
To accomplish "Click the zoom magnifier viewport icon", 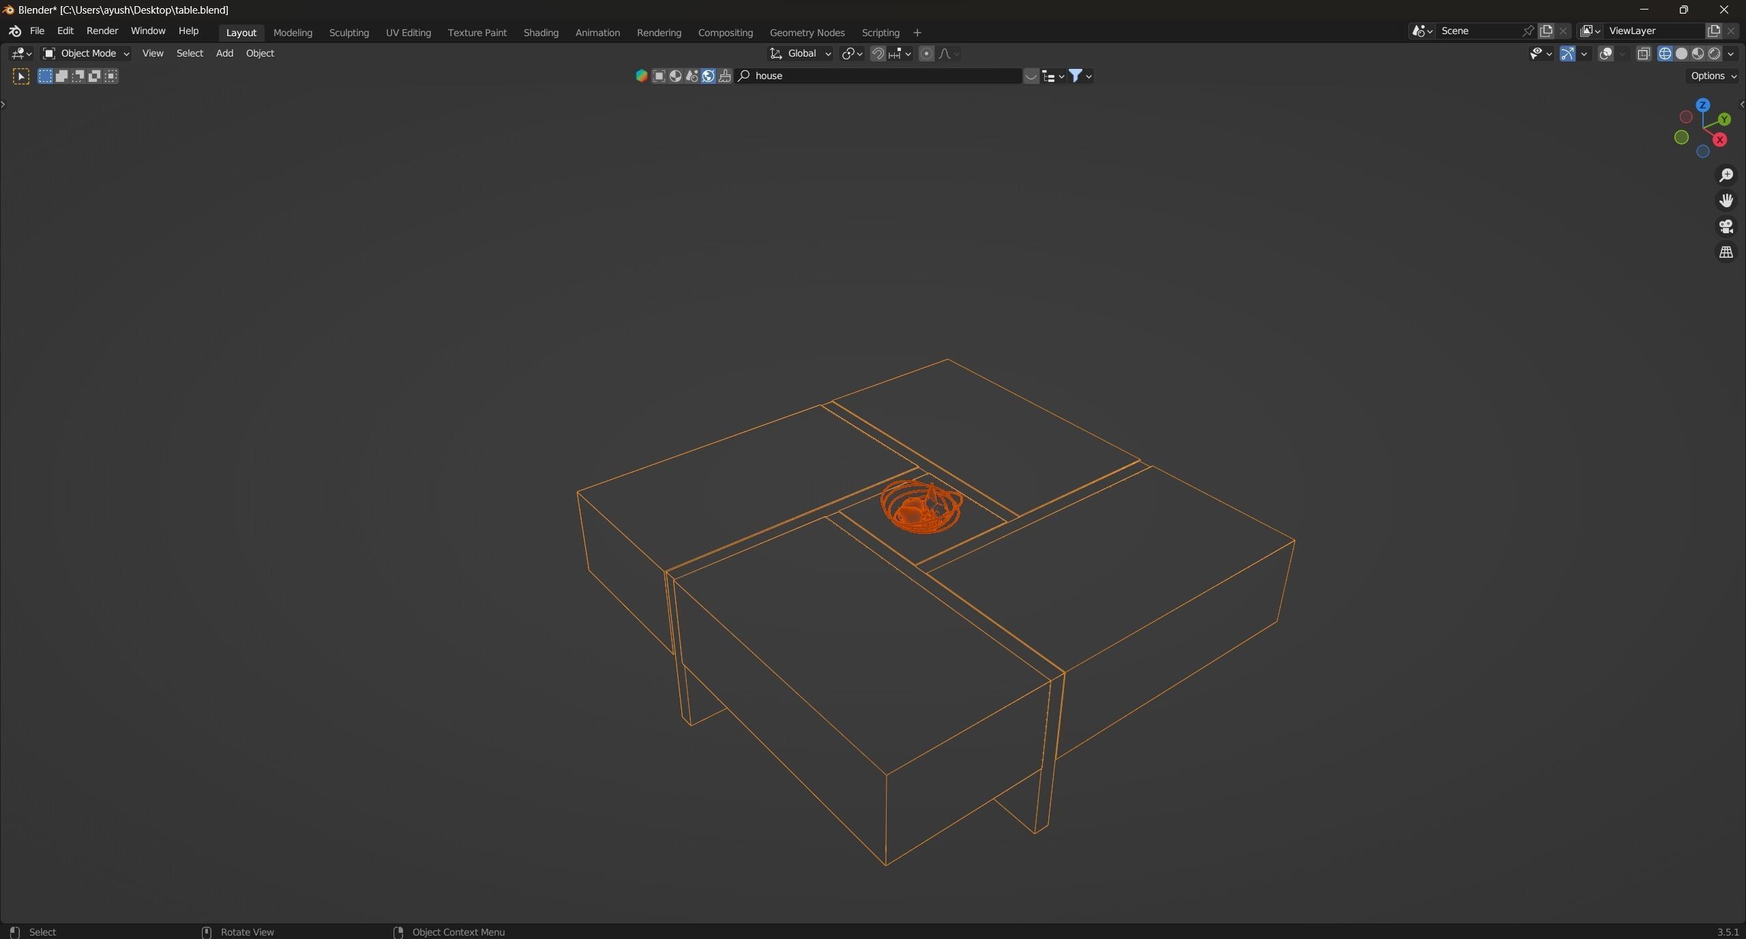I will 1726,176.
